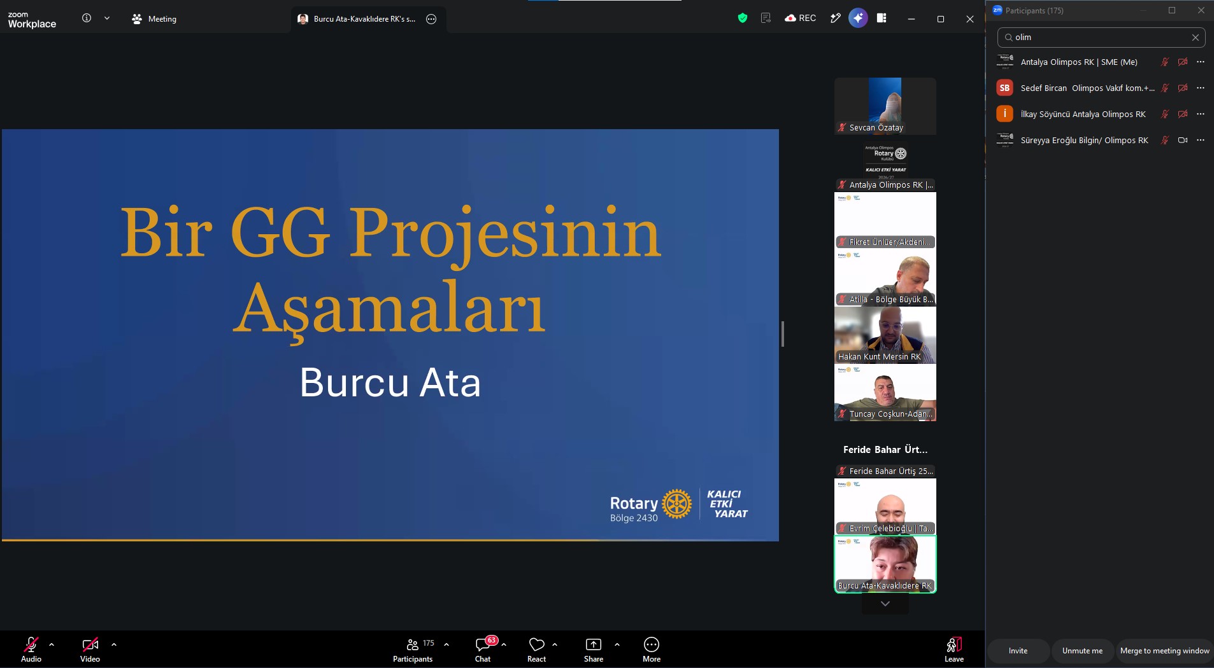Open more options for Süreyya Eroğlu Bilgin
Viewport: 1214px width, 668px height.
click(1201, 140)
